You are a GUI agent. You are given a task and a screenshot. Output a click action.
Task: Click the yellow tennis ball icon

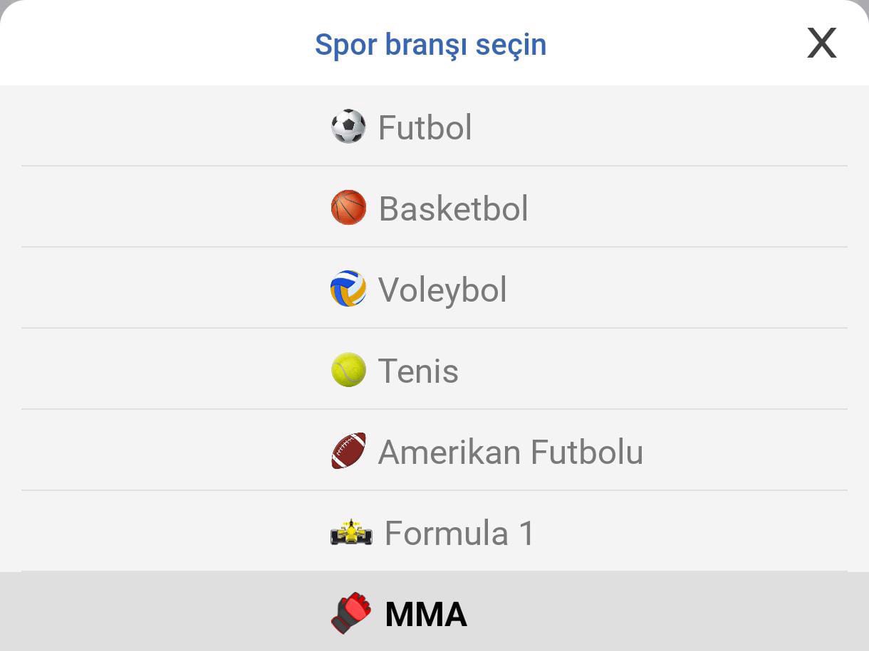[x=348, y=370]
